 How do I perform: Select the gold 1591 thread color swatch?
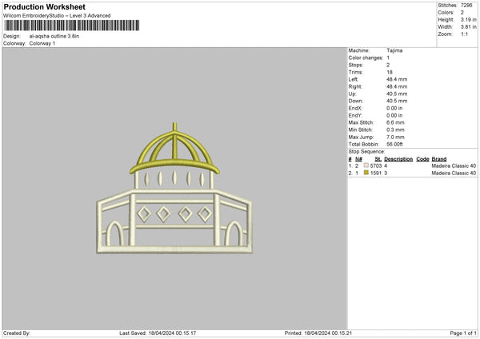[x=366, y=173]
